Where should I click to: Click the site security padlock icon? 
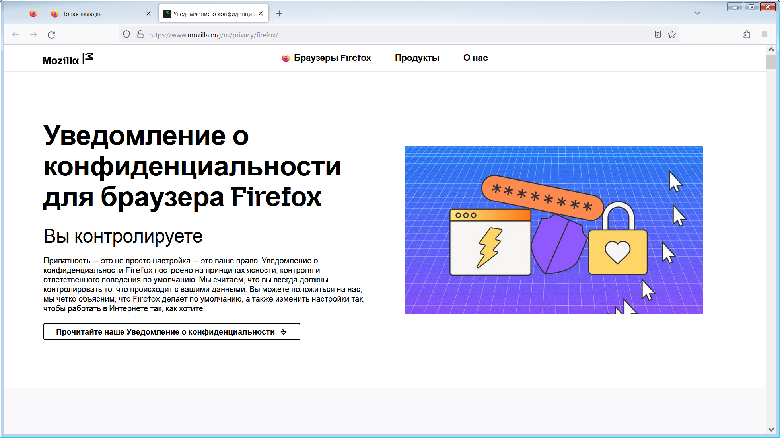pyautogui.click(x=140, y=35)
